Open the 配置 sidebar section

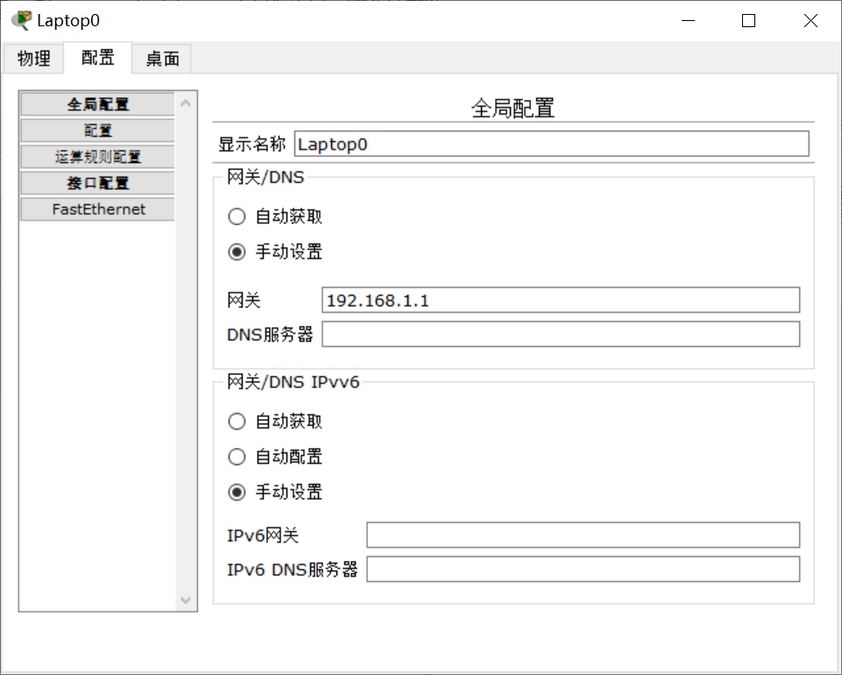point(96,130)
